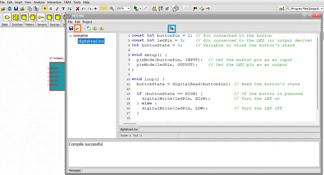Click the compile wand icon in MCU IDE
Viewport: 324px width, 175px height.
coord(78,28)
